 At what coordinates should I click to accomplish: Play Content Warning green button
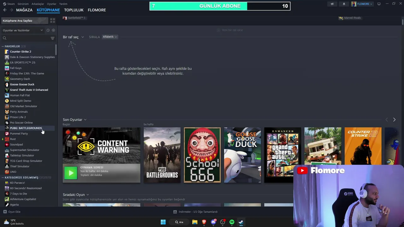click(71, 173)
